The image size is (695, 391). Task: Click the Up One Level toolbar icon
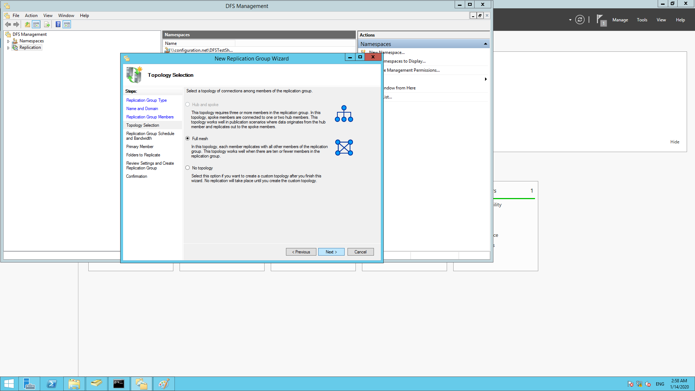[28, 25]
